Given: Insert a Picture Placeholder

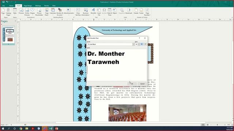Looking at the screenshot, I should pos(39,12).
